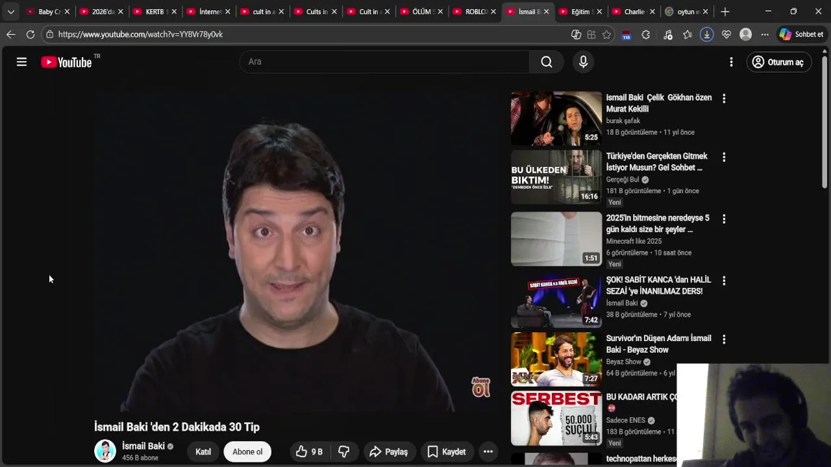Open burak şafak channel name
The image size is (831, 467).
pos(623,121)
